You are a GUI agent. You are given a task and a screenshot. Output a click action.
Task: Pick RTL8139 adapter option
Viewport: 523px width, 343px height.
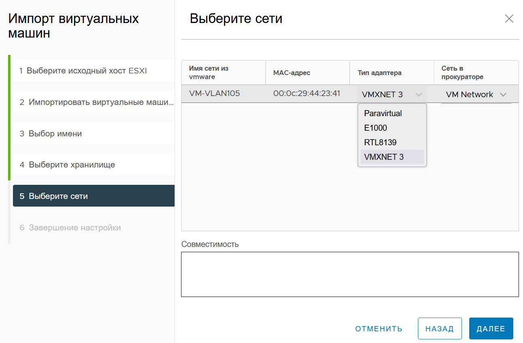point(392,142)
